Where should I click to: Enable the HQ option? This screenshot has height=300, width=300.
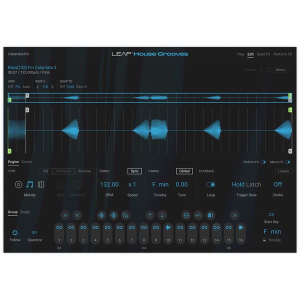(45, 171)
